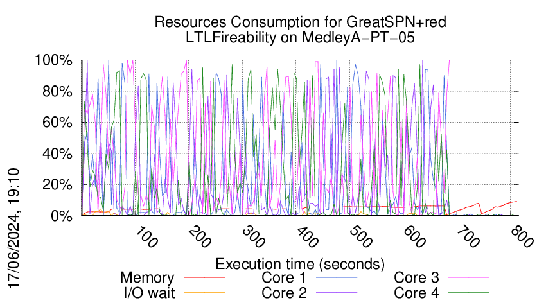546x305 pixels.
Task: Click the 100 x-axis tick label
Action: pos(146,237)
